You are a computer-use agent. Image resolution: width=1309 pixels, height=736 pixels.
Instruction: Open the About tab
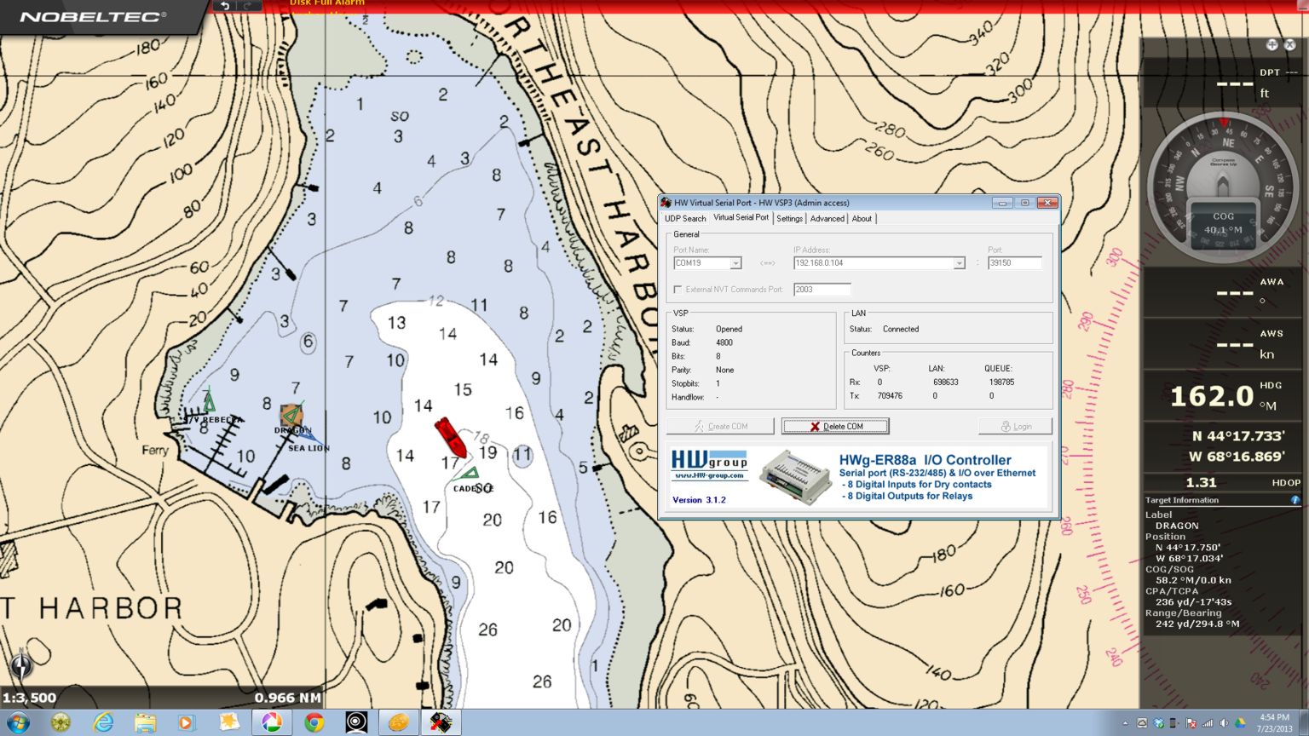click(x=862, y=219)
